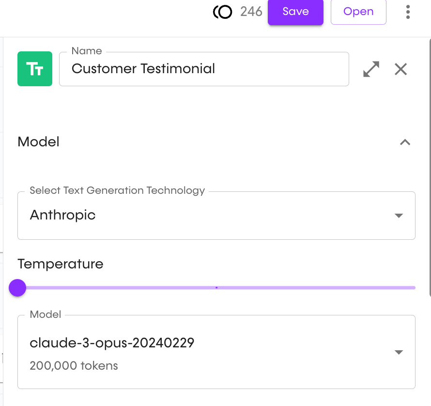Save the current flow
The width and height of the screenshot is (431, 406).
(295, 12)
